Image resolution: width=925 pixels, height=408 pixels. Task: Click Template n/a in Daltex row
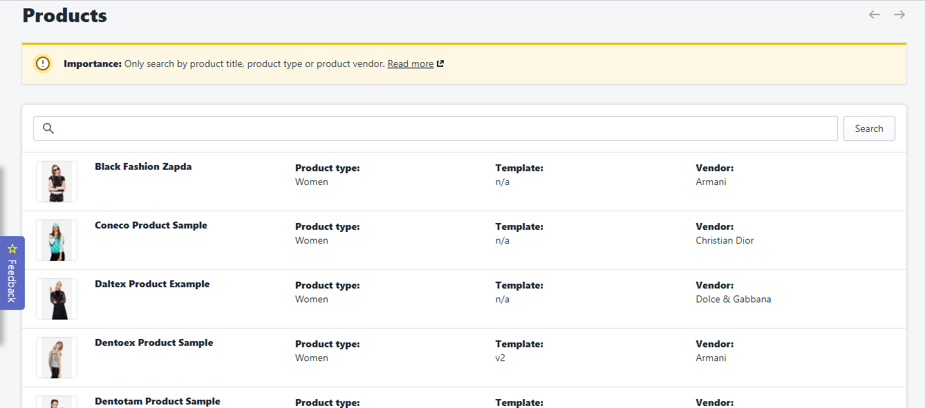[503, 299]
